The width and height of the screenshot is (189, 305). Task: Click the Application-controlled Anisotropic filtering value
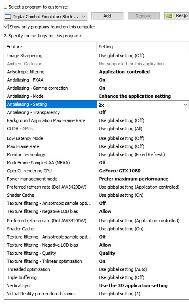tap(124, 72)
